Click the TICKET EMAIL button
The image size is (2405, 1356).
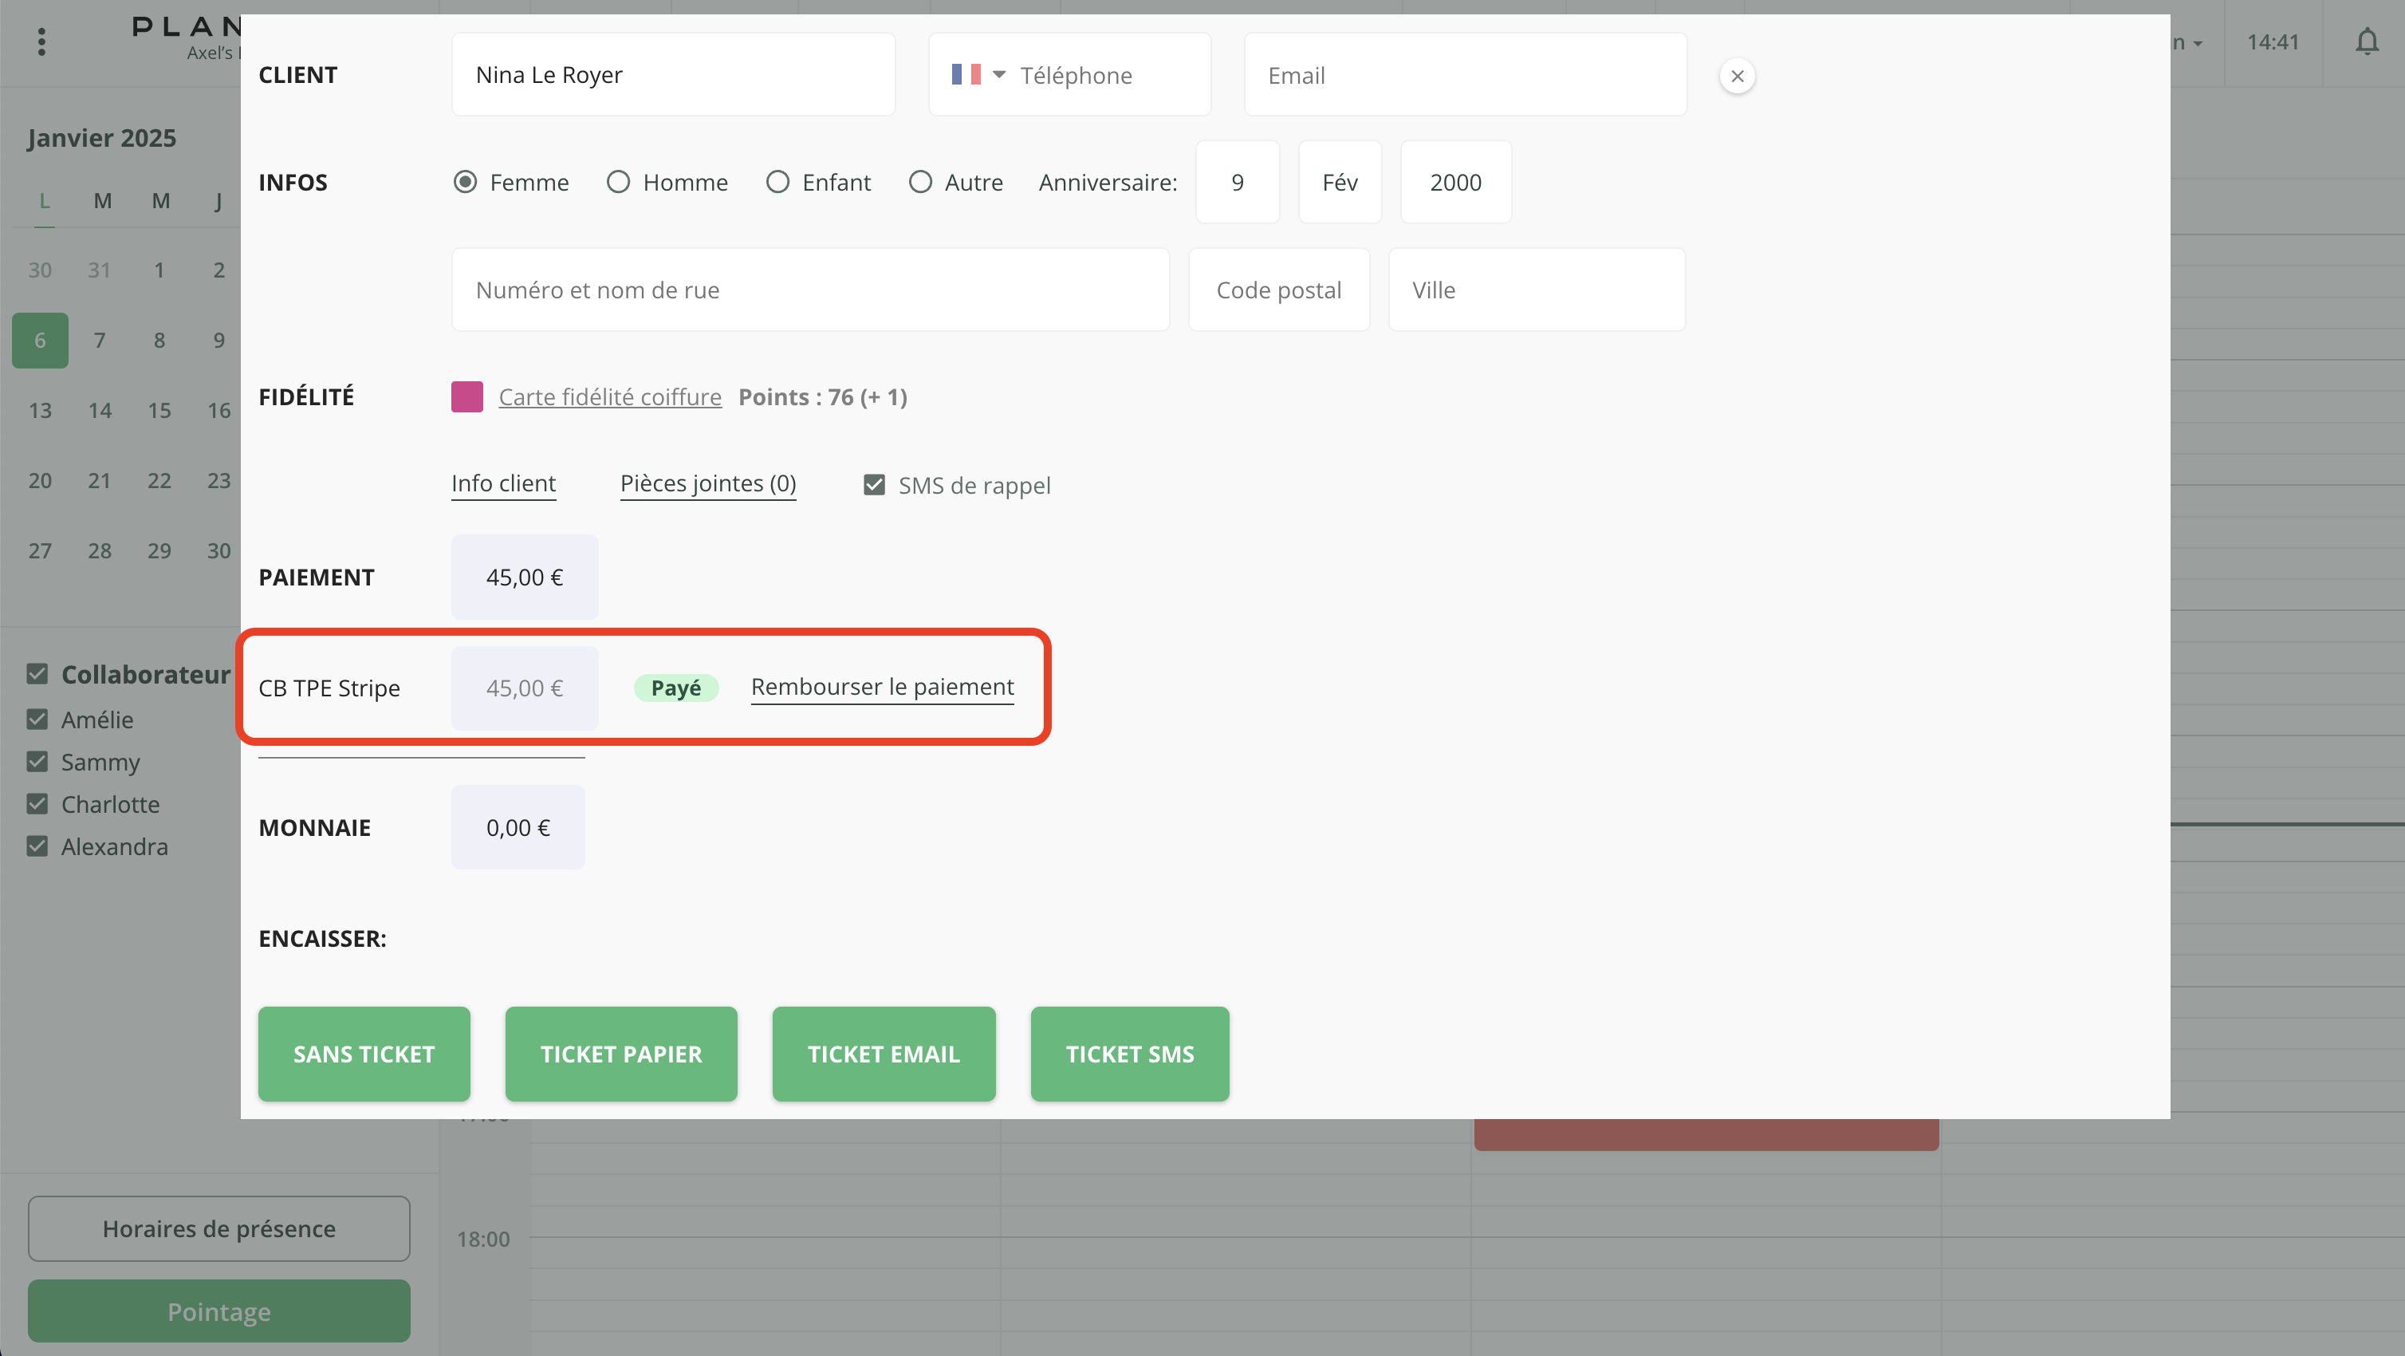[884, 1054]
